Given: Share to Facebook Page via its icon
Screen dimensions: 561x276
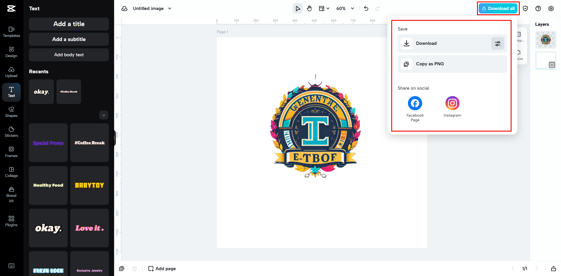Looking at the screenshot, I should [x=415, y=103].
